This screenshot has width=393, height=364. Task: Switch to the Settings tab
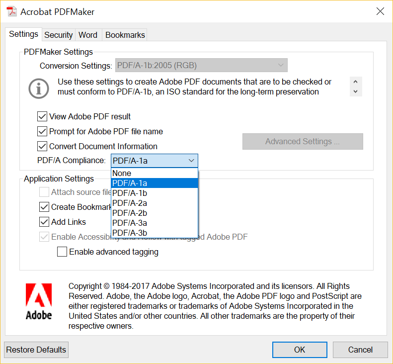tap(23, 34)
